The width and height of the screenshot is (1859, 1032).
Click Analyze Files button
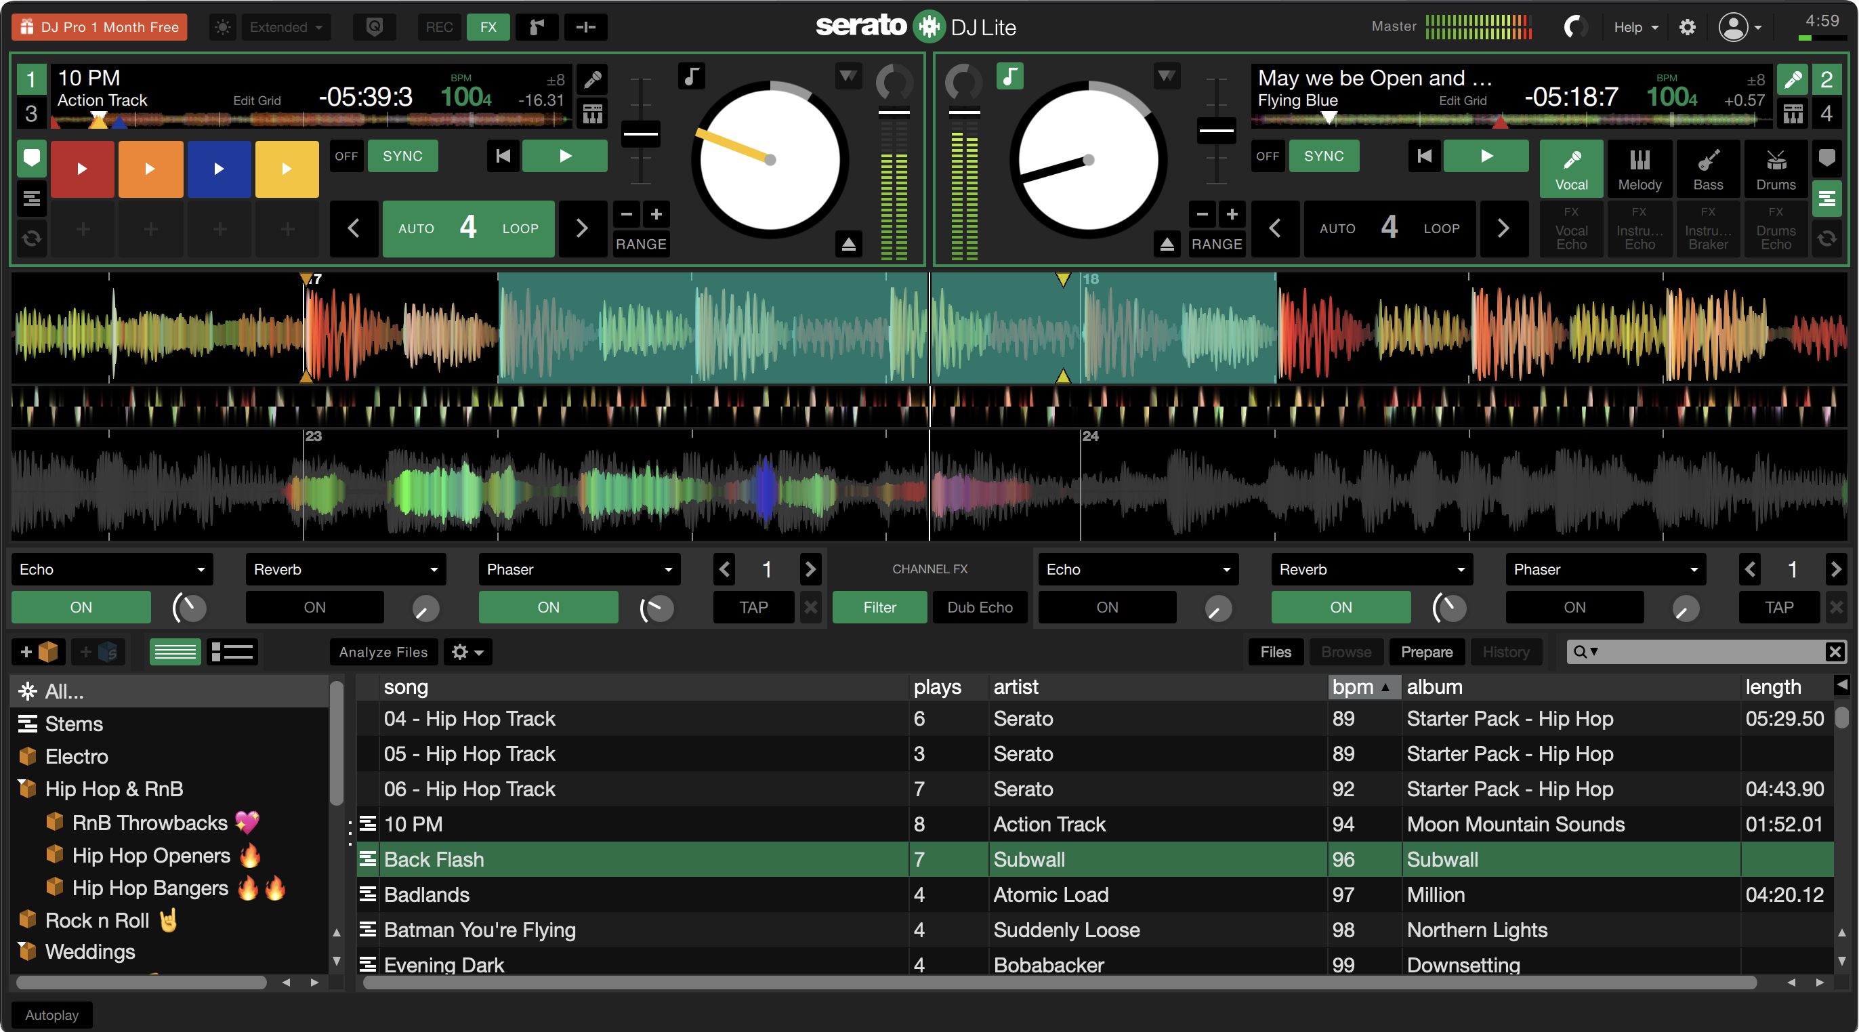[383, 653]
